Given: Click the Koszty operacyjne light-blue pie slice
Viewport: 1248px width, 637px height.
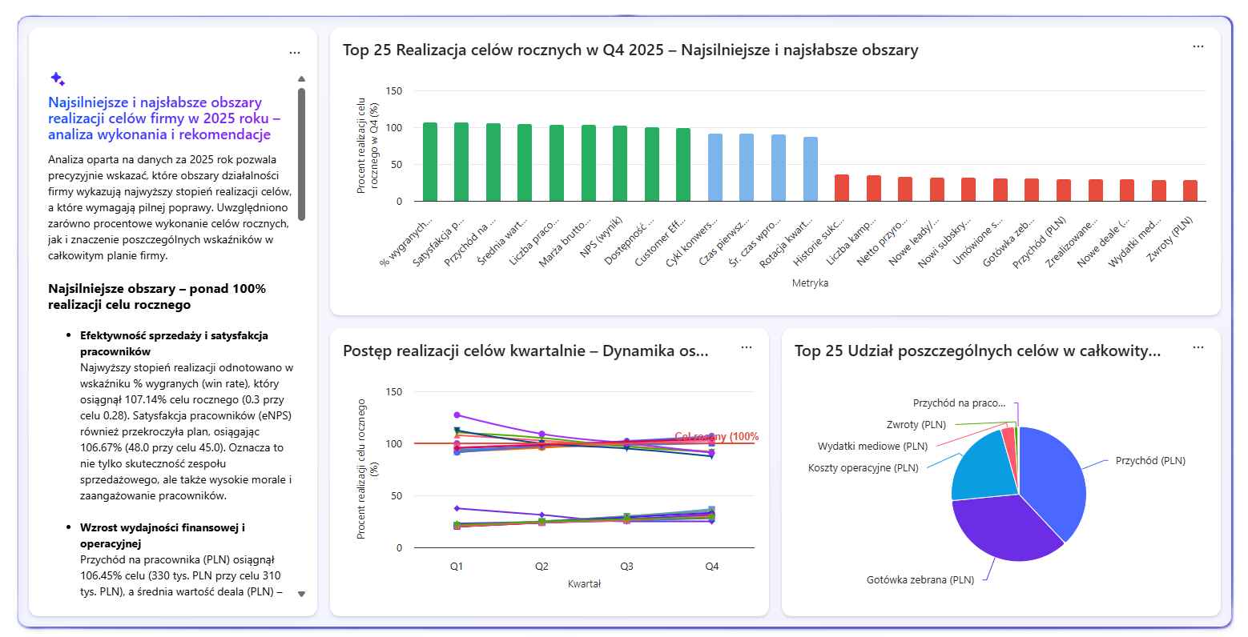Looking at the screenshot, I should click(981, 468).
